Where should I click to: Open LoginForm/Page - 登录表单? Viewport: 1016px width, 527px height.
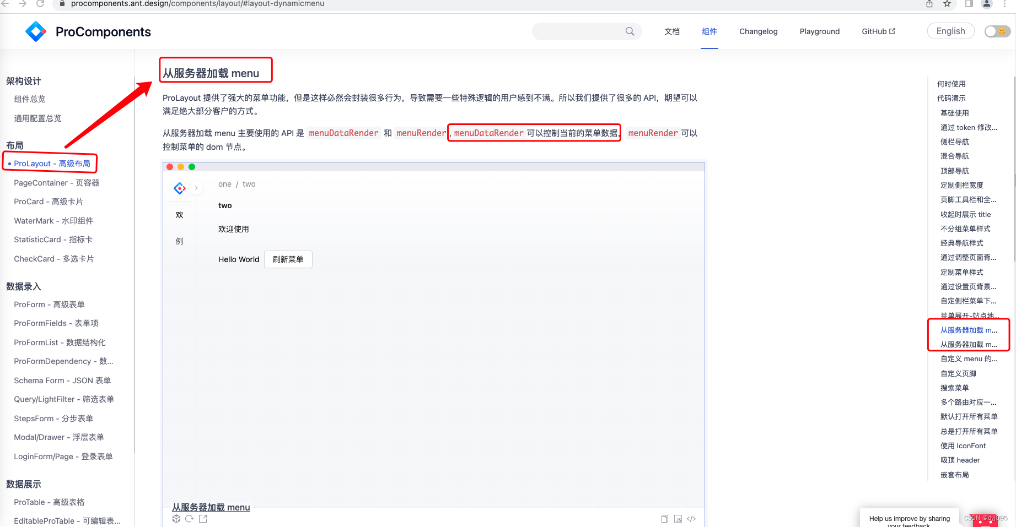(63, 457)
